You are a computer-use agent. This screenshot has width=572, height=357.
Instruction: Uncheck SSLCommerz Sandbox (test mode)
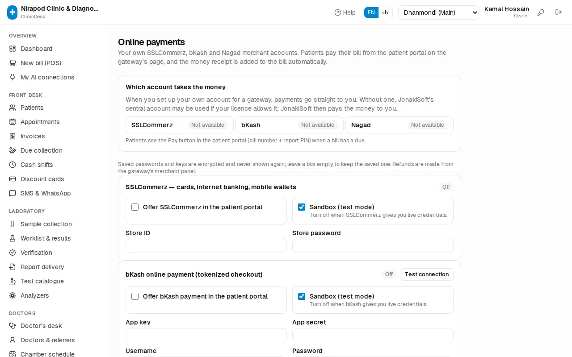coord(302,207)
